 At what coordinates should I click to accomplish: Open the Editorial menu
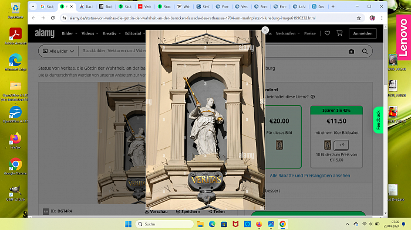click(x=134, y=33)
